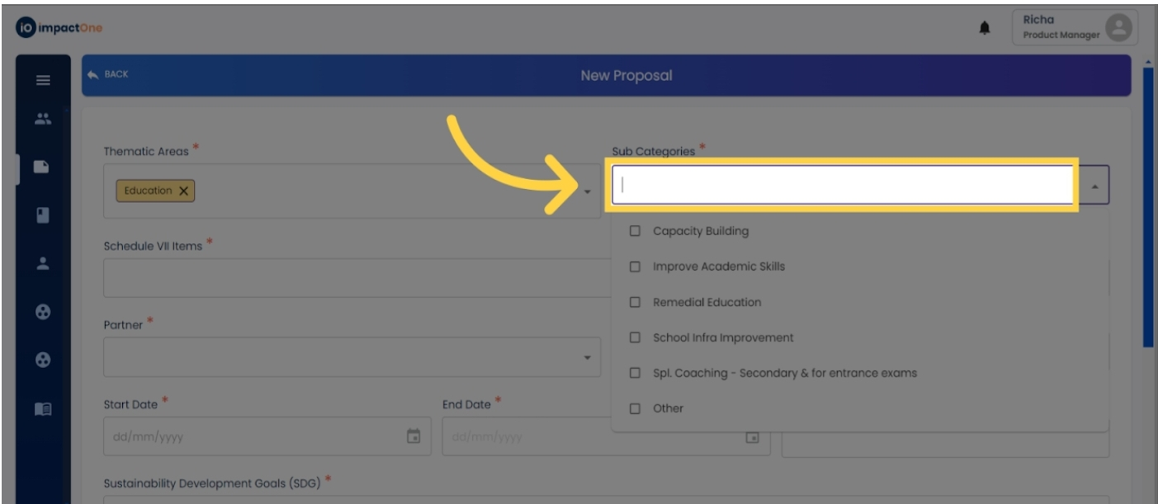Collapse the Sub Categories dropdown arrow
1163x504 pixels.
pyautogui.click(x=1094, y=186)
